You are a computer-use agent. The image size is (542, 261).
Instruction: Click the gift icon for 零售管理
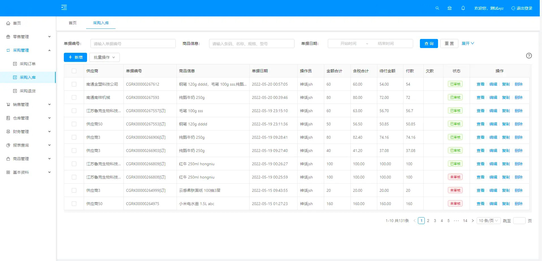(8, 37)
